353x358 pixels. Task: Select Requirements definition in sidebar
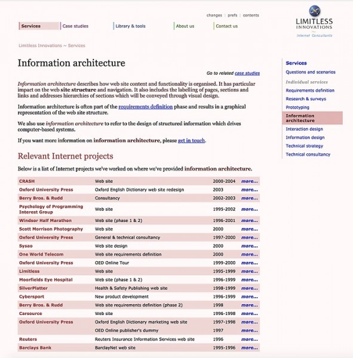click(x=310, y=91)
